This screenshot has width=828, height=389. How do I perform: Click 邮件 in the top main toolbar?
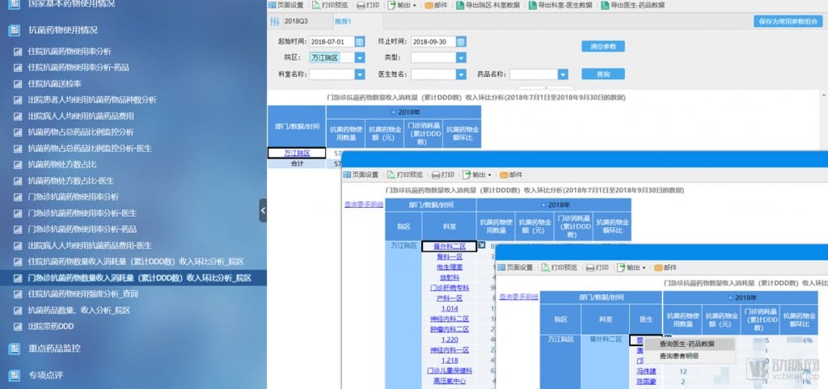pyautogui.click(x=436, y=5)
